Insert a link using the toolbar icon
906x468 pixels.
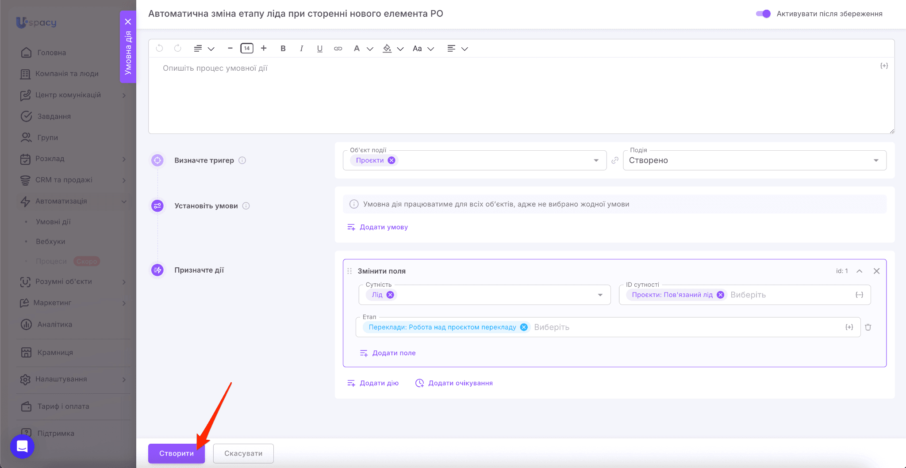pos(338,49)
